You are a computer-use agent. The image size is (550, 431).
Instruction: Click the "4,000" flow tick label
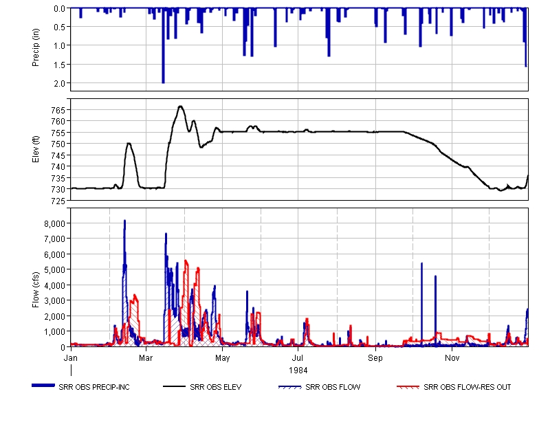click(56, 285)
